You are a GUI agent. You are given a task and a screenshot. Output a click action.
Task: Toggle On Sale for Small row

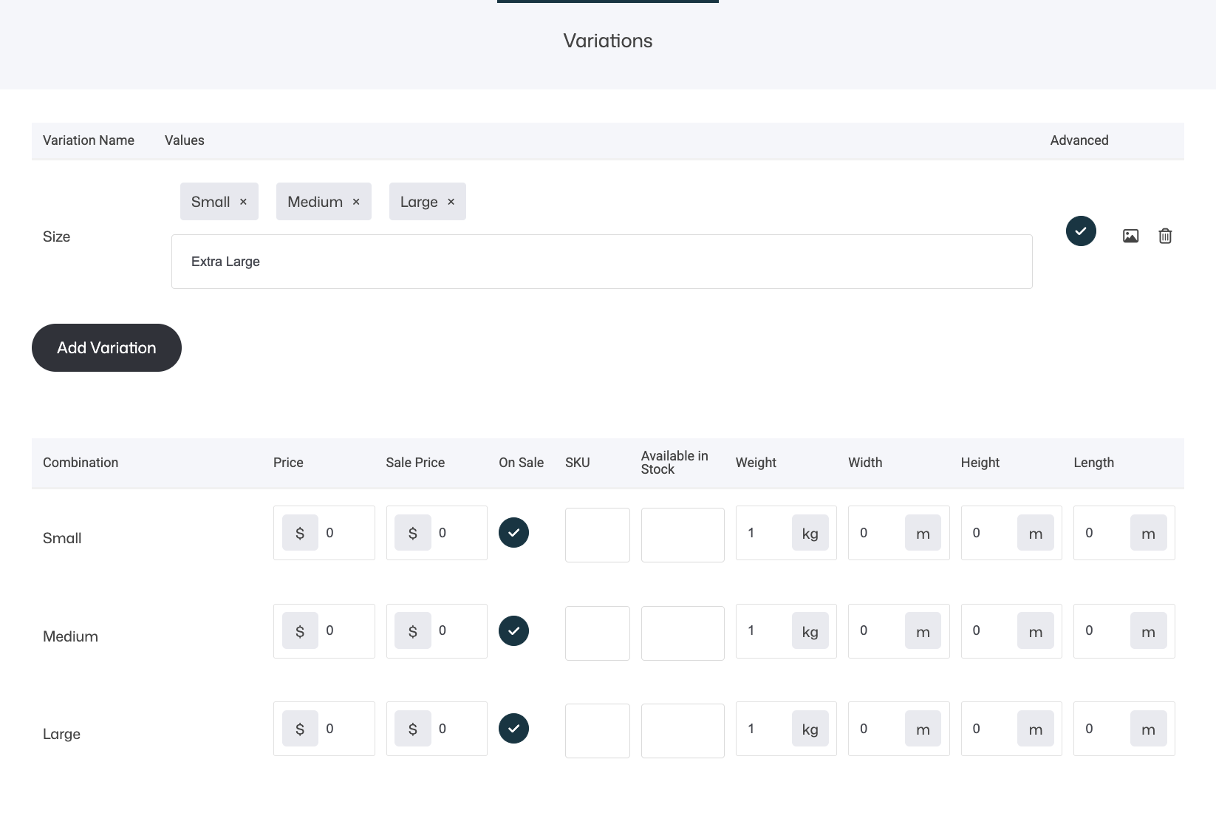(513, 533)
